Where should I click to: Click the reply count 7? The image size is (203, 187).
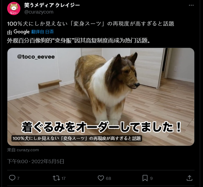click(18, 178)
